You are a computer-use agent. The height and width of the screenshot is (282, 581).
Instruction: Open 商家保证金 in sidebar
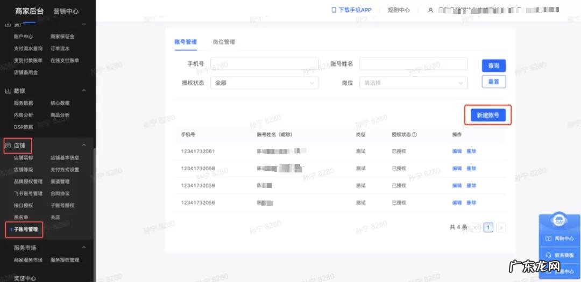(62, 37)
